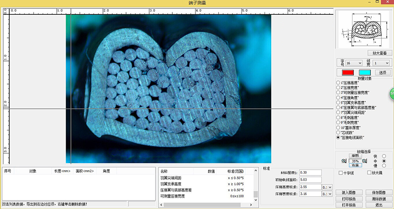
Task: Choose the 快 speed radio button
Action: pyautogui.click(x=384, y=156)
